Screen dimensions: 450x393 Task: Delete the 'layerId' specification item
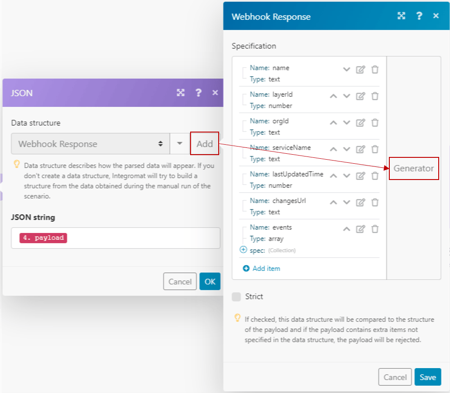pos(375,96)
